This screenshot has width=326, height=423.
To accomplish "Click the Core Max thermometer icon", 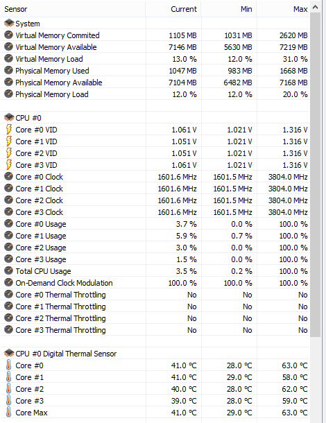I will coord(8,413).
